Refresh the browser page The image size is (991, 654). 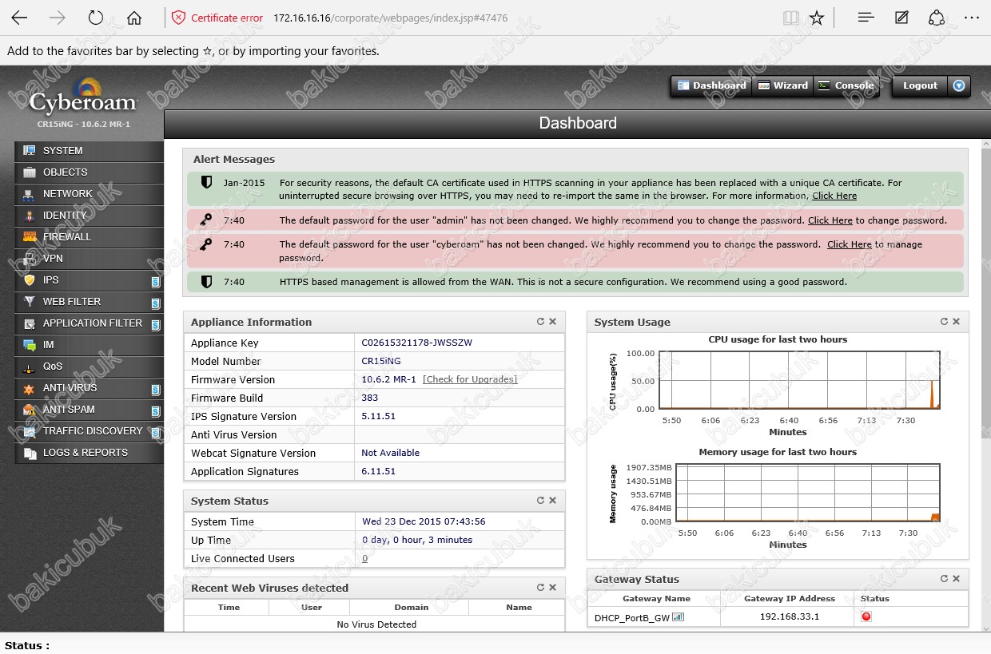pos(96,18)
